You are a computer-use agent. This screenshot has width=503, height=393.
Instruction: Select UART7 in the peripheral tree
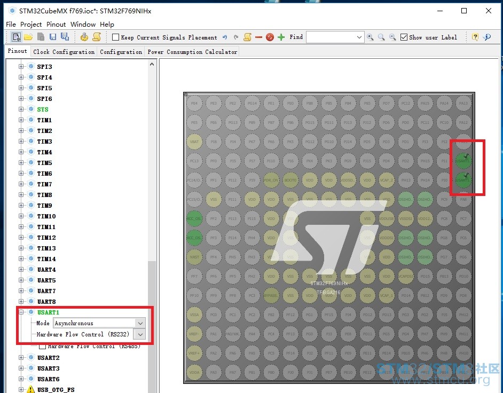pos(46,291)
